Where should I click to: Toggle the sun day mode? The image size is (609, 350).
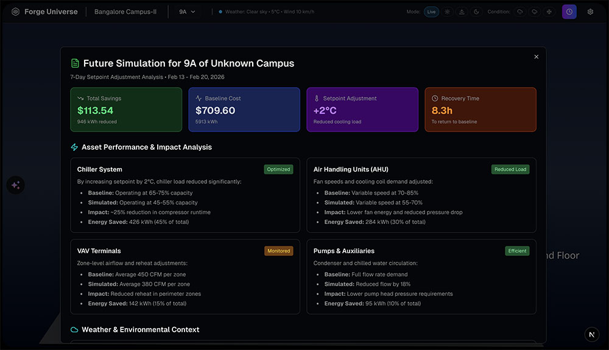[448, 12]
